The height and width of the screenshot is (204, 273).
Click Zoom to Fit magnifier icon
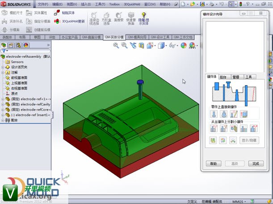coord(116,45)
